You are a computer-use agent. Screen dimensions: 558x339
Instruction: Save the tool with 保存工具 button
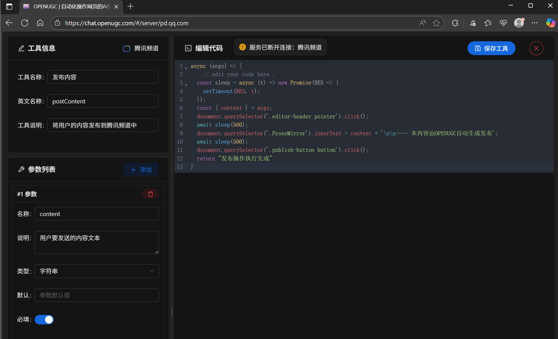coord(491,48)
